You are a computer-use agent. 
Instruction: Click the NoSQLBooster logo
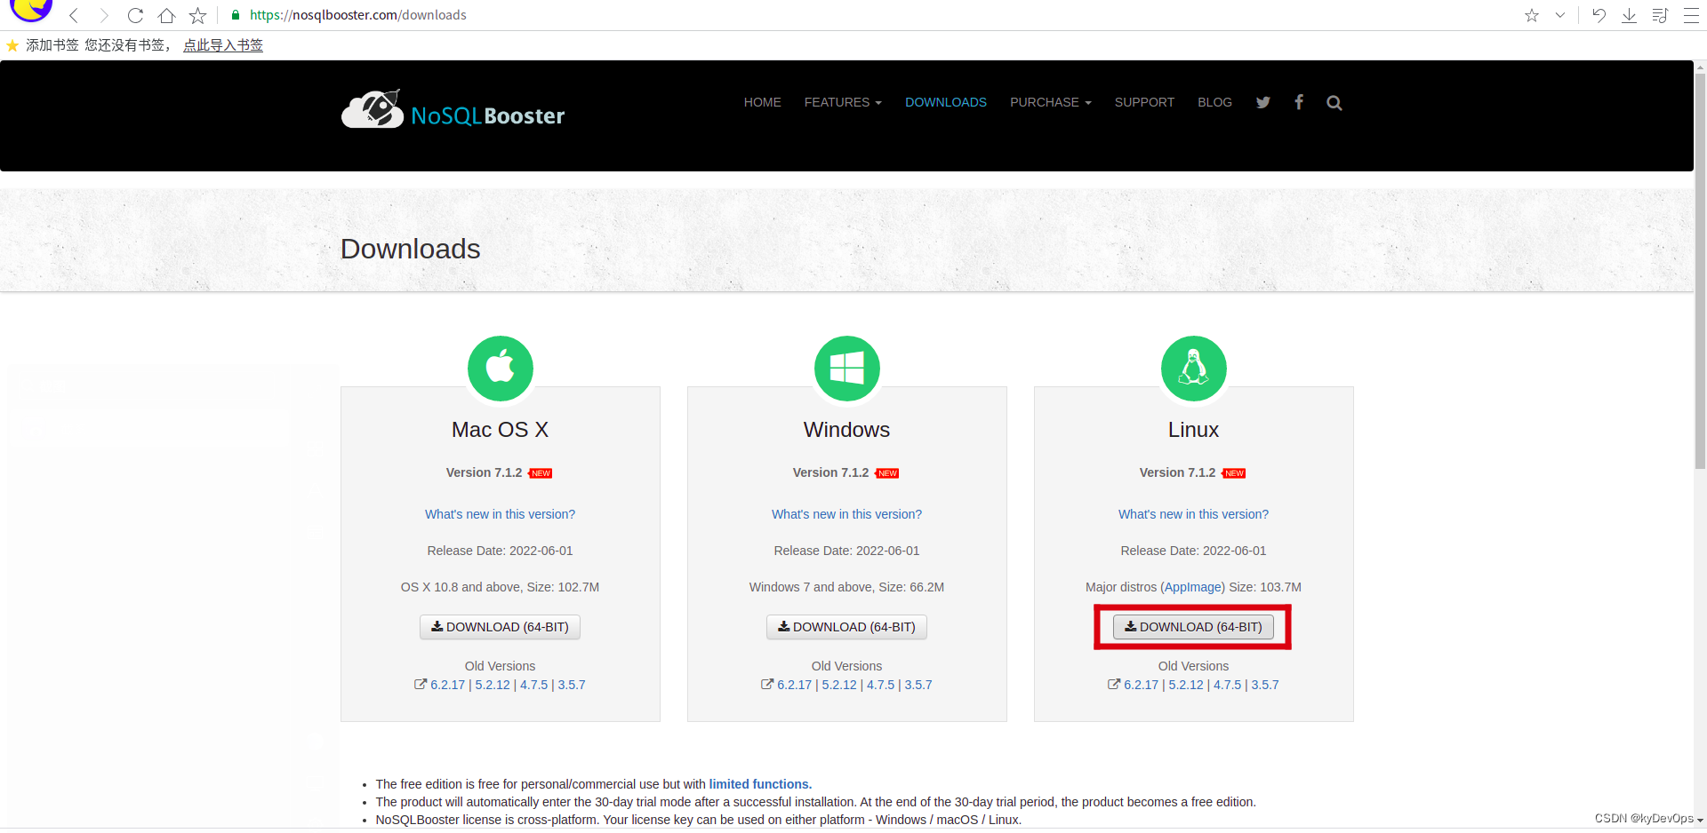pos(453,110)
